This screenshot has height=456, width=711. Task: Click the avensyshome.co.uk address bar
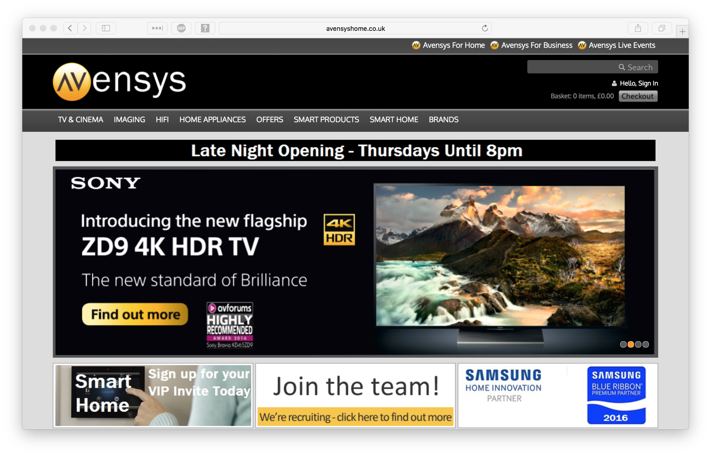point(355,28)
